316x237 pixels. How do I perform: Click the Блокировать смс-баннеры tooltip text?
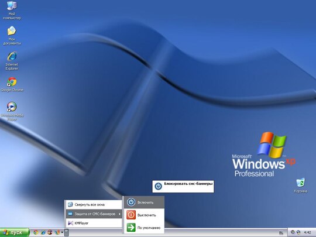[188, 184]
